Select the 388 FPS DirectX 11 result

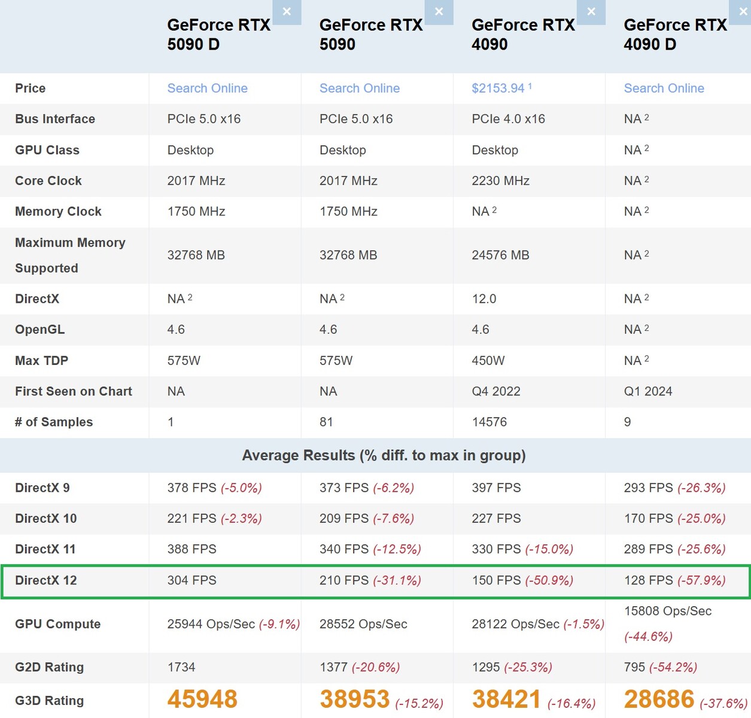pos(191,549)
